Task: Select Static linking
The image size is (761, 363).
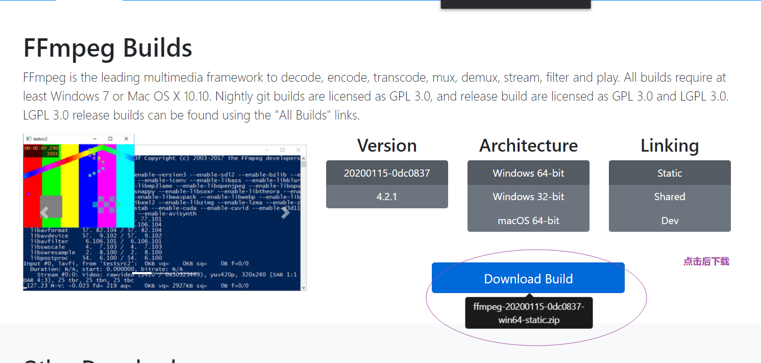Action: [x=670, y=173]
